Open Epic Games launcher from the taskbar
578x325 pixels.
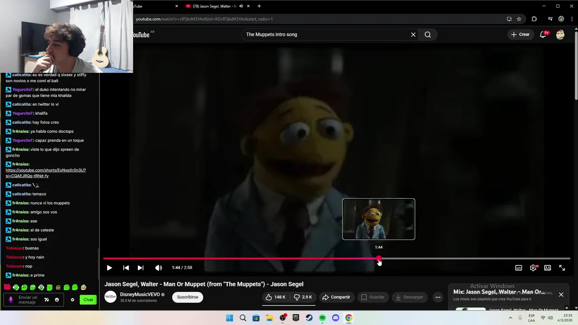coord(296,318)
